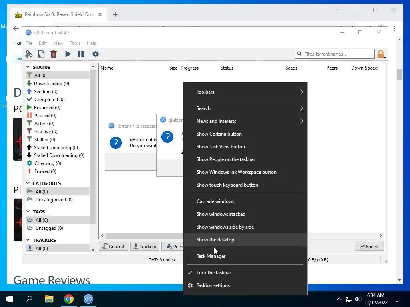Click the Add torrent file toolbar icon
The height and width of the screenshot is (307, 410).
(x=41, y=54)
